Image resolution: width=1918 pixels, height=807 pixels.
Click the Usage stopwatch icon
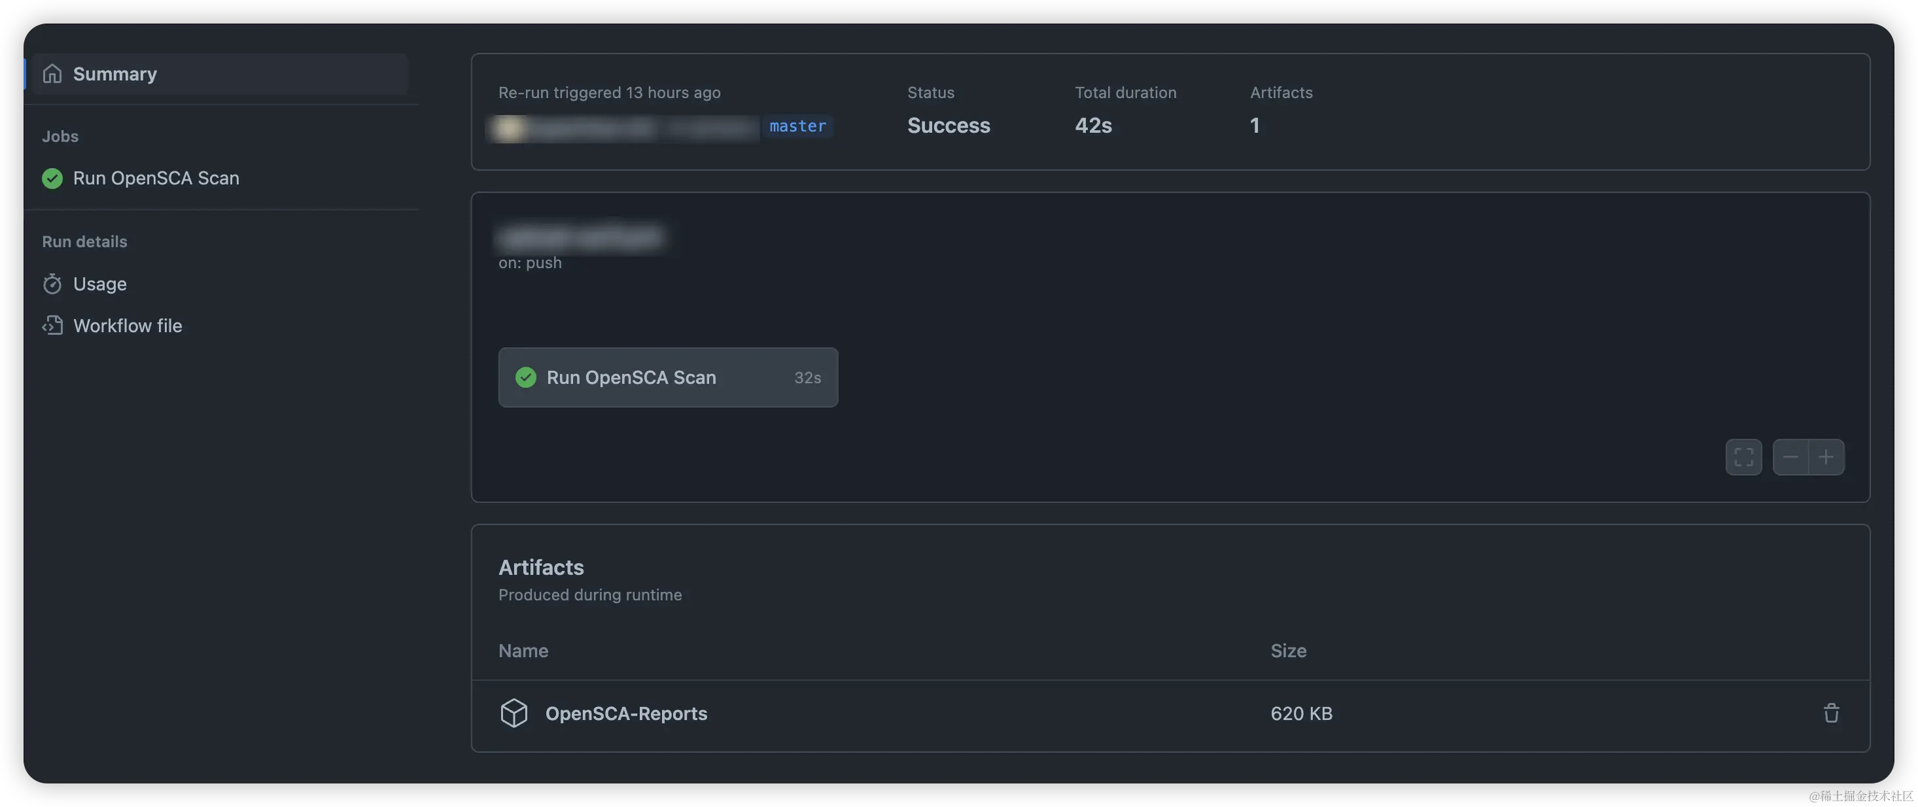(52, 284)
